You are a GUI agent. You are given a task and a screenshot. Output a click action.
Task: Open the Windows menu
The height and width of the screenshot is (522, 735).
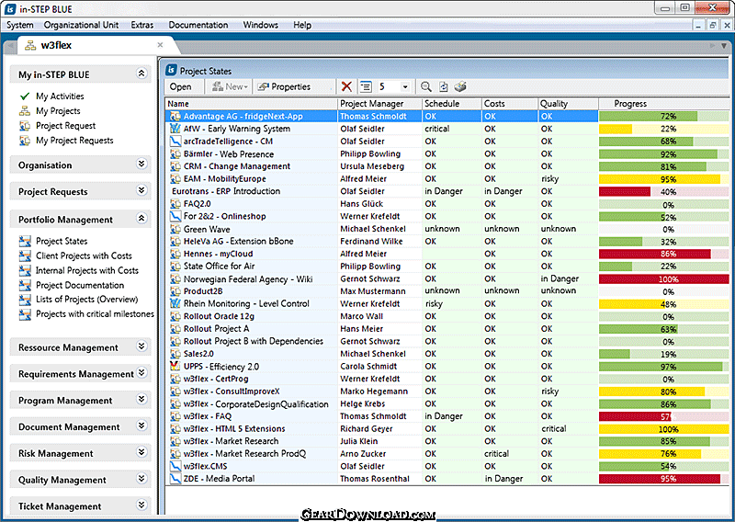(x=261, y=25)
